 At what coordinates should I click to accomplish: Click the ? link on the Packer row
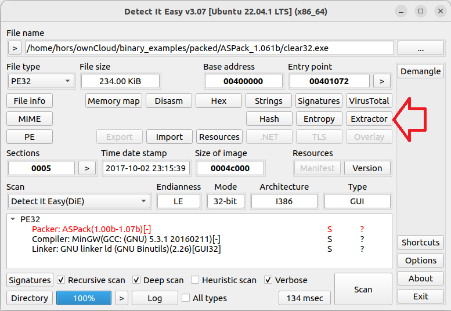[362, 229]
